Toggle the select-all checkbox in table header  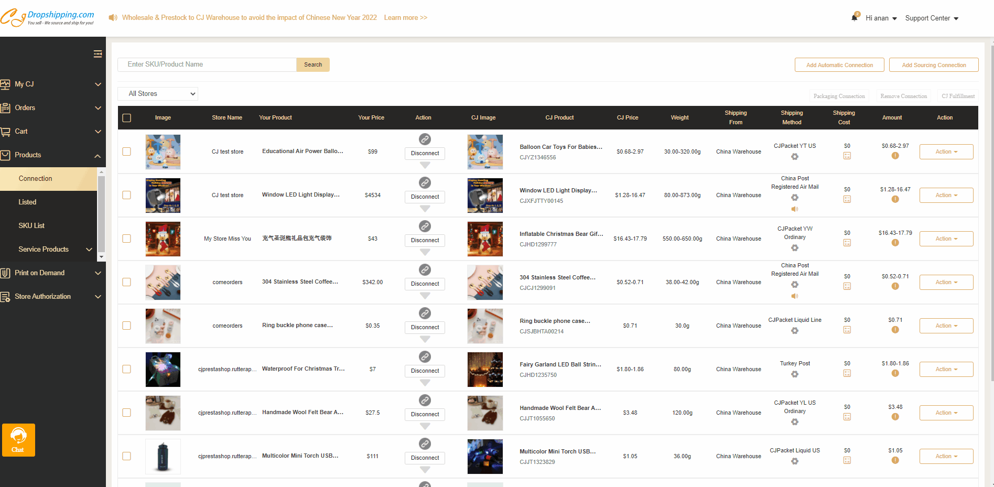(127, 118)
